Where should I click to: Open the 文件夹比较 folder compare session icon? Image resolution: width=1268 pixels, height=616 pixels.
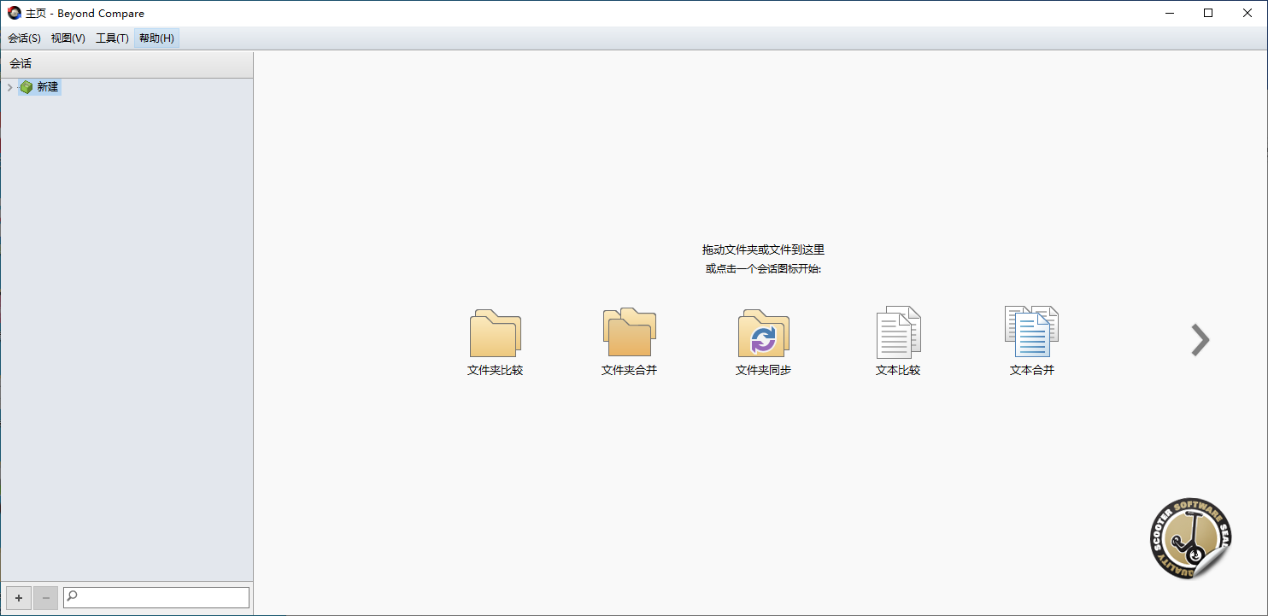[x=496, y=333]
